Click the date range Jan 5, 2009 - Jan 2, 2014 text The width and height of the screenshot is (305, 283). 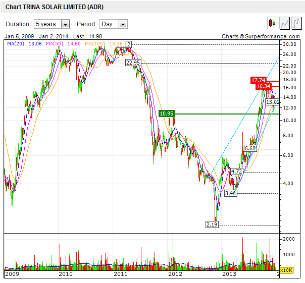[x=36, y=36]
